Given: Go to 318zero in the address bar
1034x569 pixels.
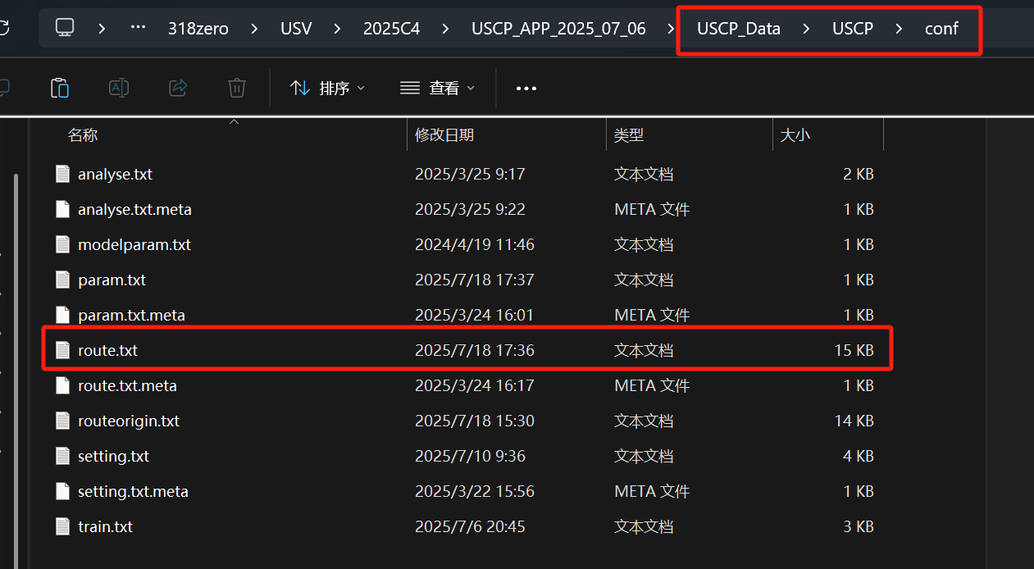Looking at the screenshot, I should point(198,27).
